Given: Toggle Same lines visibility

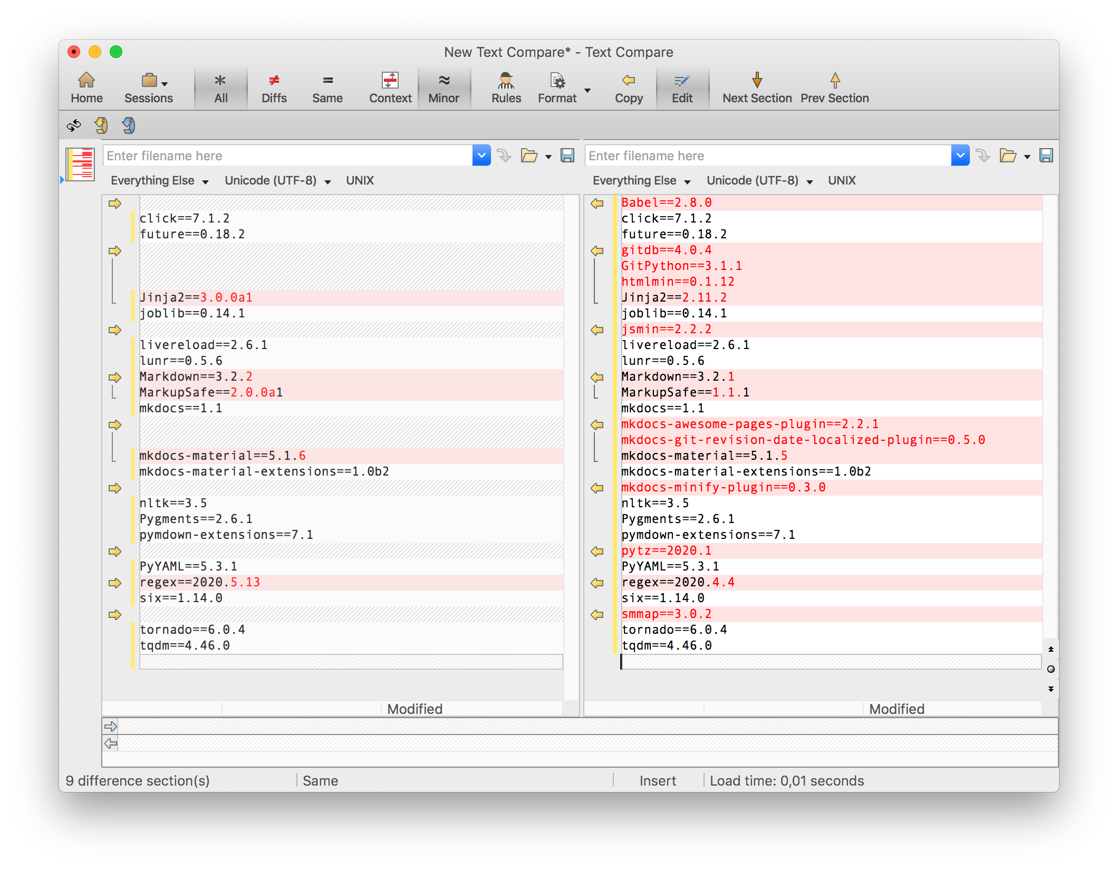Looking at the screenshot, I should pos(327,87).
